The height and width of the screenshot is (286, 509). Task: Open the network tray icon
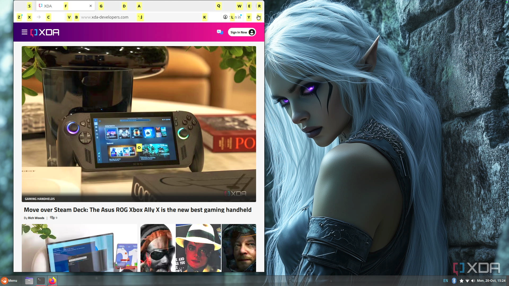point(467,281)
